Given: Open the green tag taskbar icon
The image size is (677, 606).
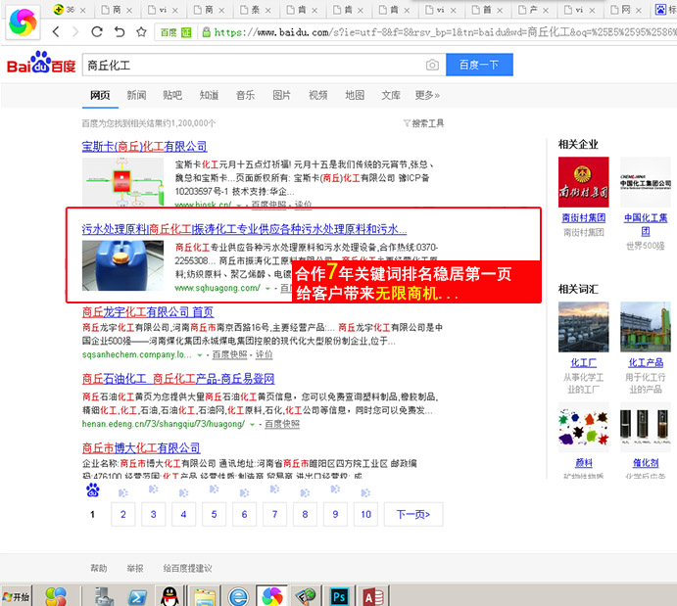Looking at the screenshot, I should [306, 597].
